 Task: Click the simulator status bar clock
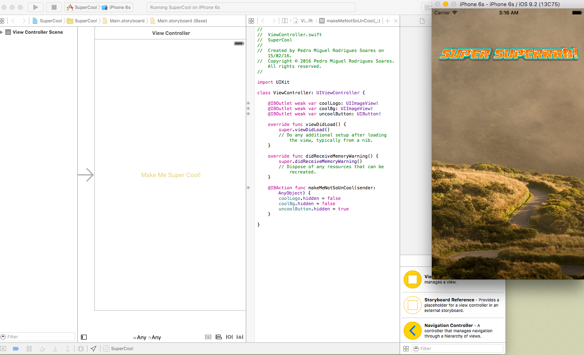pos(509,13)
